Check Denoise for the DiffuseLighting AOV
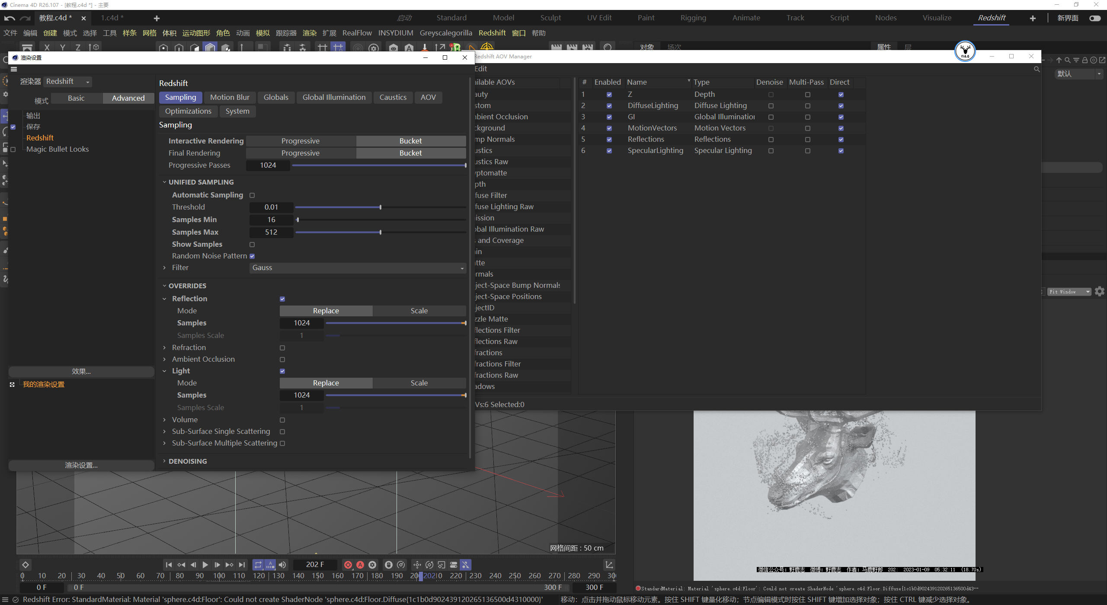This screenshot has height=605, width=1107. 771,106
